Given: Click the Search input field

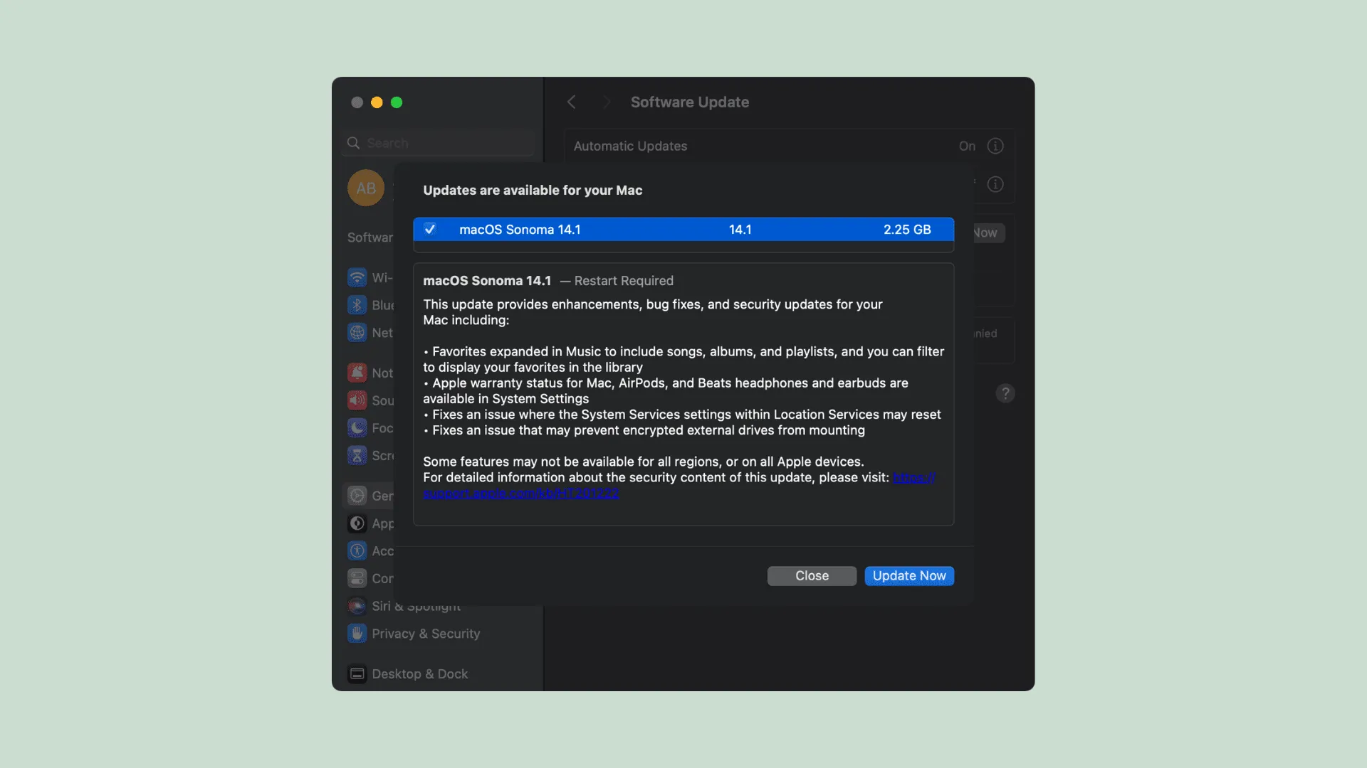Looking at the screenshot, I should (x=439, y=142).
